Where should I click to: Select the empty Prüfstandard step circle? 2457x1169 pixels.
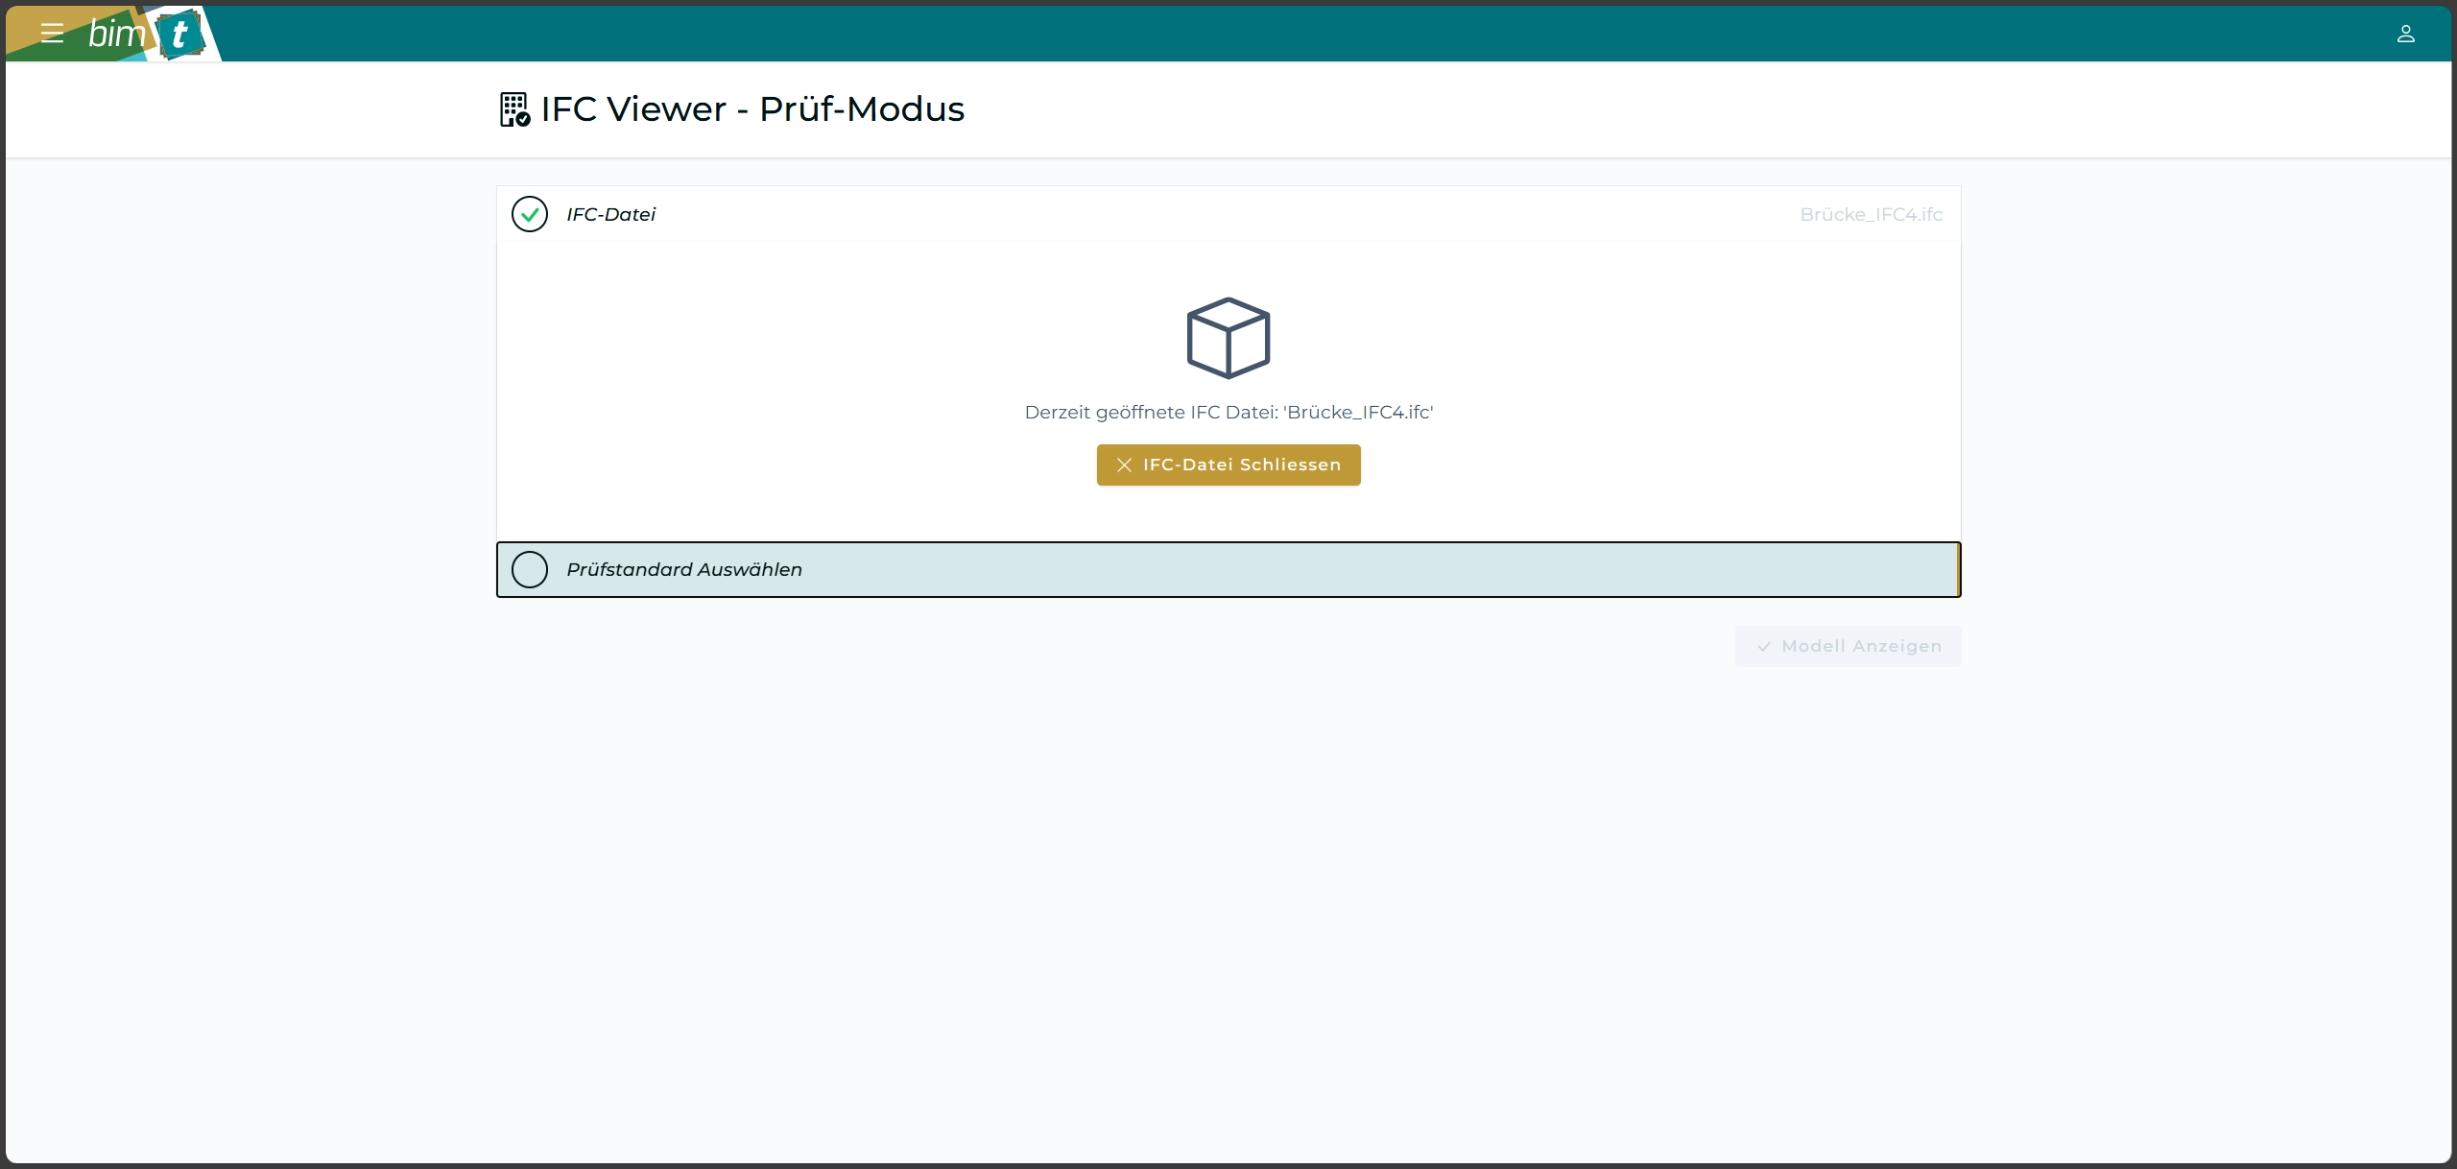click(x=530, y=569)
